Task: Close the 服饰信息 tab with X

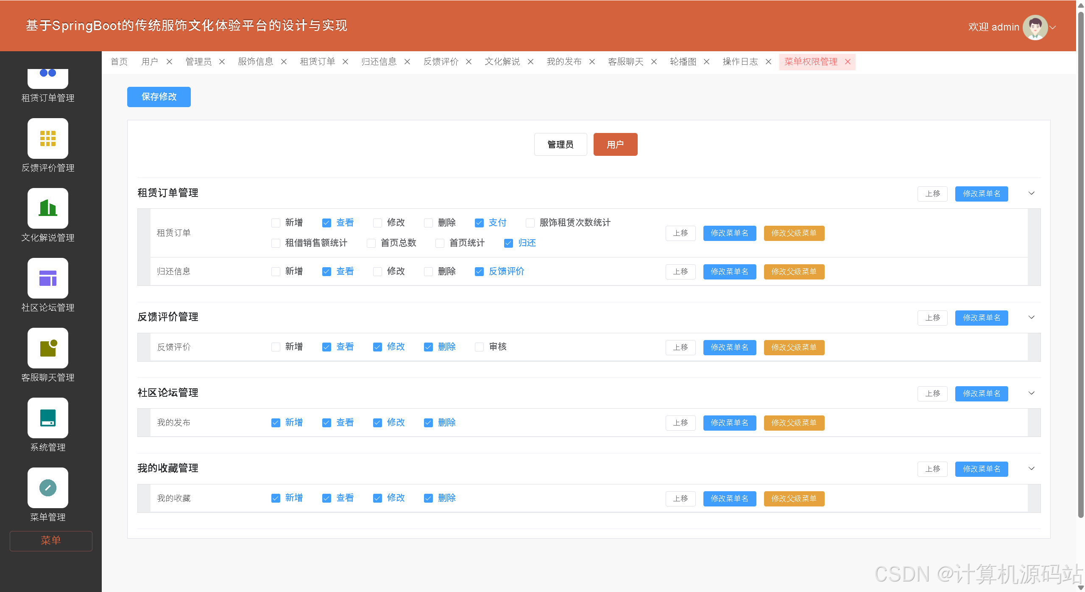Action: (284, 62)
